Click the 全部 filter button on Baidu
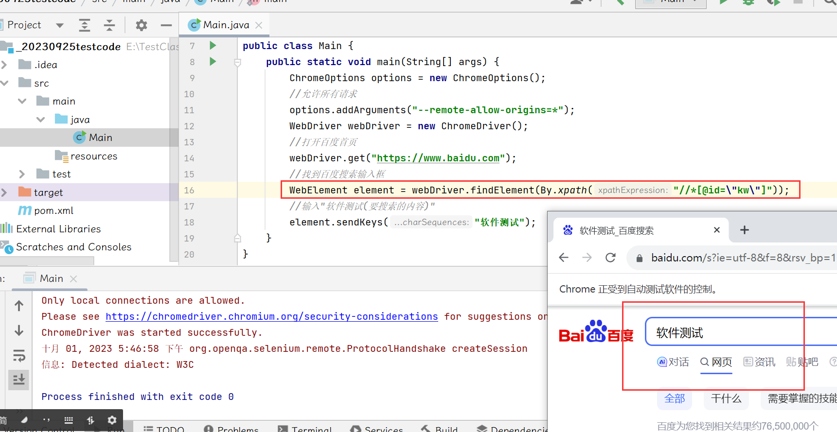 point(675,398)
